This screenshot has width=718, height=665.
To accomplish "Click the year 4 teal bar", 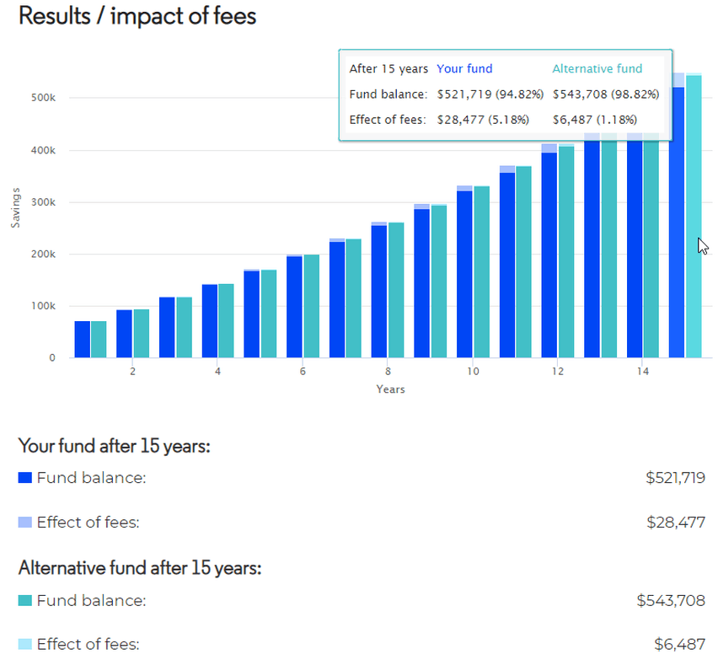I will [226, 321].
